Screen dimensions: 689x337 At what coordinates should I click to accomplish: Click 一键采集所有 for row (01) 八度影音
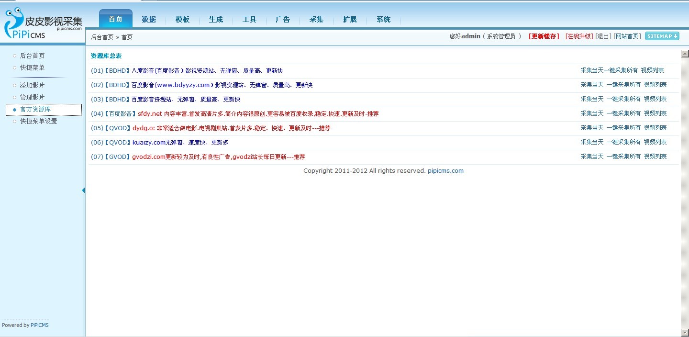point(621,70)
